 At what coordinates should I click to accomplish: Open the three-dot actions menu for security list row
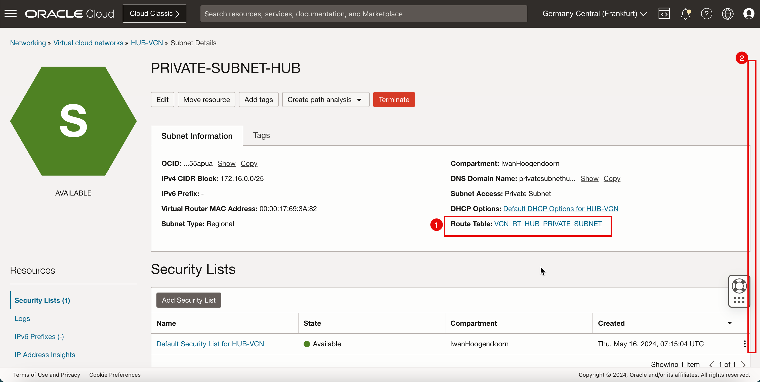click(x=745, y=344)
